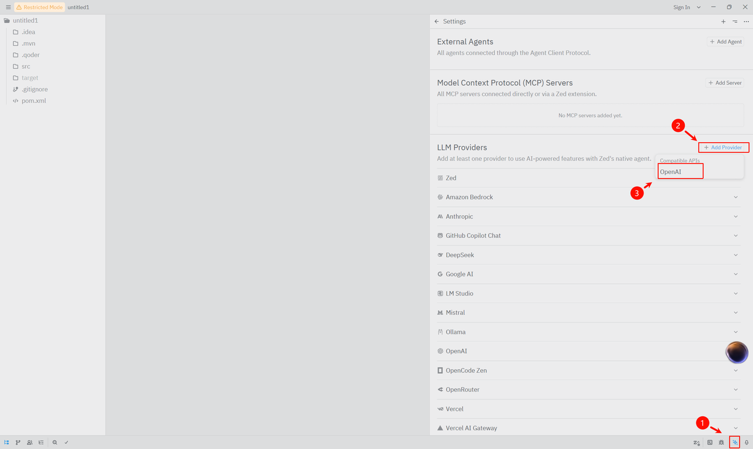Viewport: 753px width, 449px height.
Task: Click the Zed edit prediction icon
Action: coord(697,443)
